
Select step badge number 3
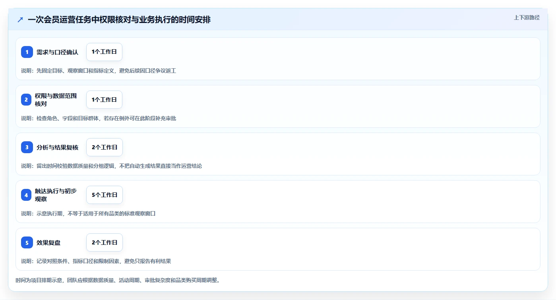click(27, 147)
